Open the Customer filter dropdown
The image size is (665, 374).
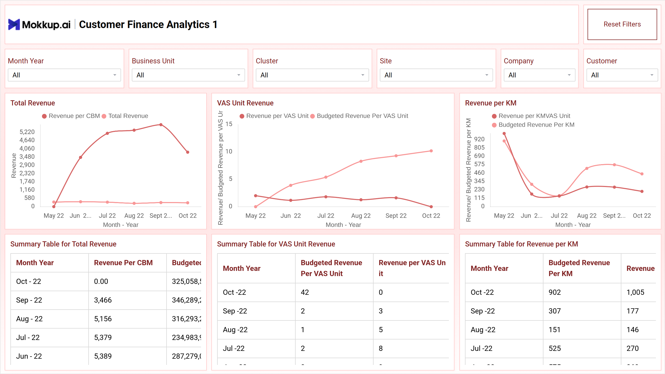click(622, 75)
